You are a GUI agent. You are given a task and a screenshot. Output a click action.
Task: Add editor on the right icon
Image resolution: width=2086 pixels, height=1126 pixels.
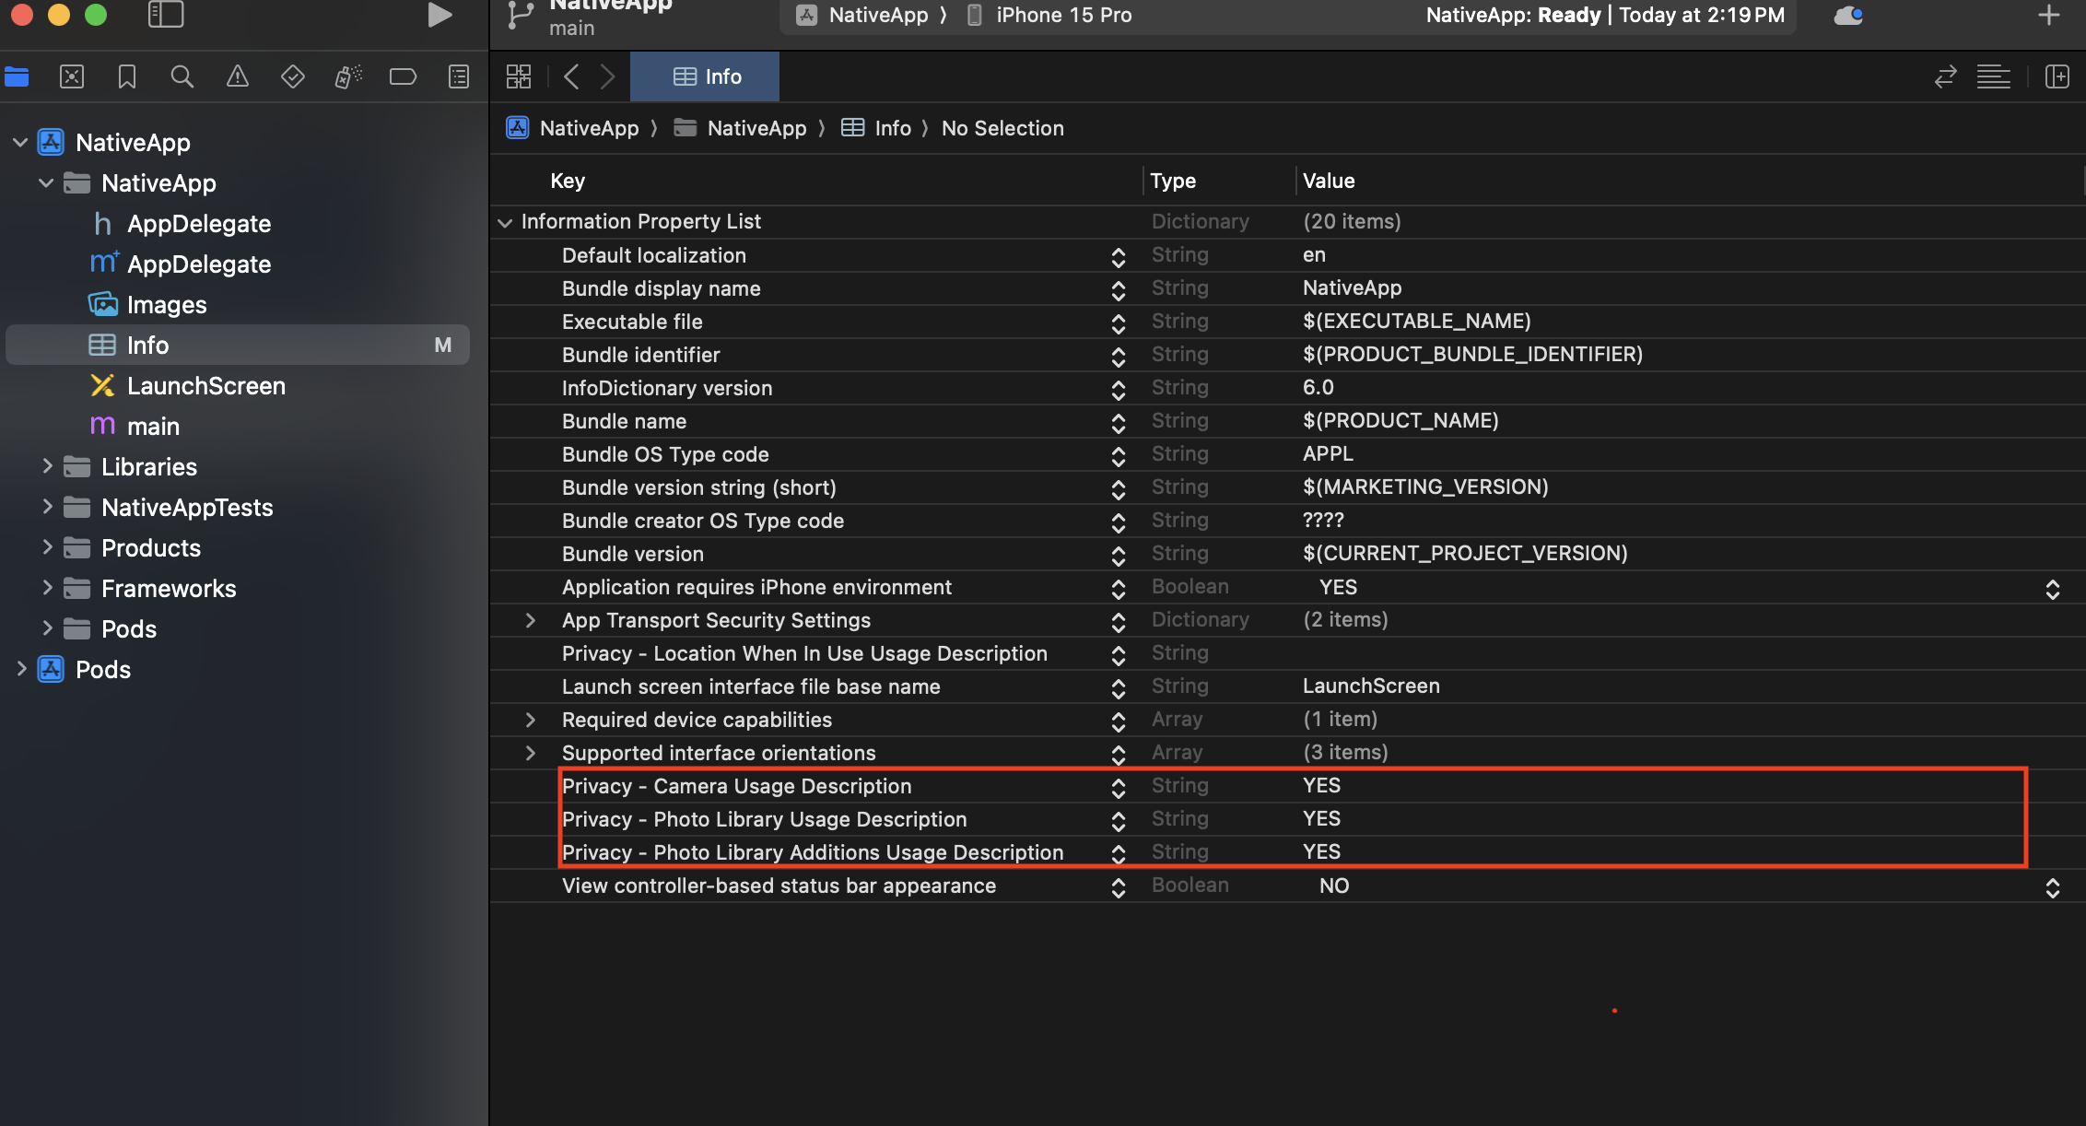[2057, 76]
